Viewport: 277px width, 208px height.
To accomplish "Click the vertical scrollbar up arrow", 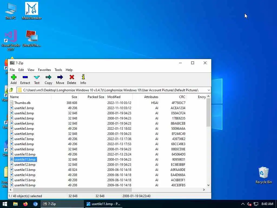I will (x=209, y=96).
